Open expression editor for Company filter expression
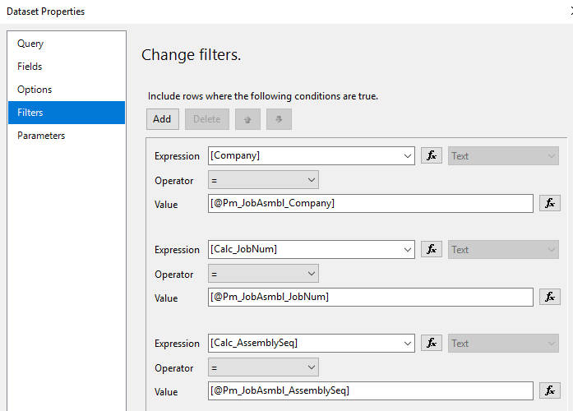This screenshot has height=411, width=573. 432,155
